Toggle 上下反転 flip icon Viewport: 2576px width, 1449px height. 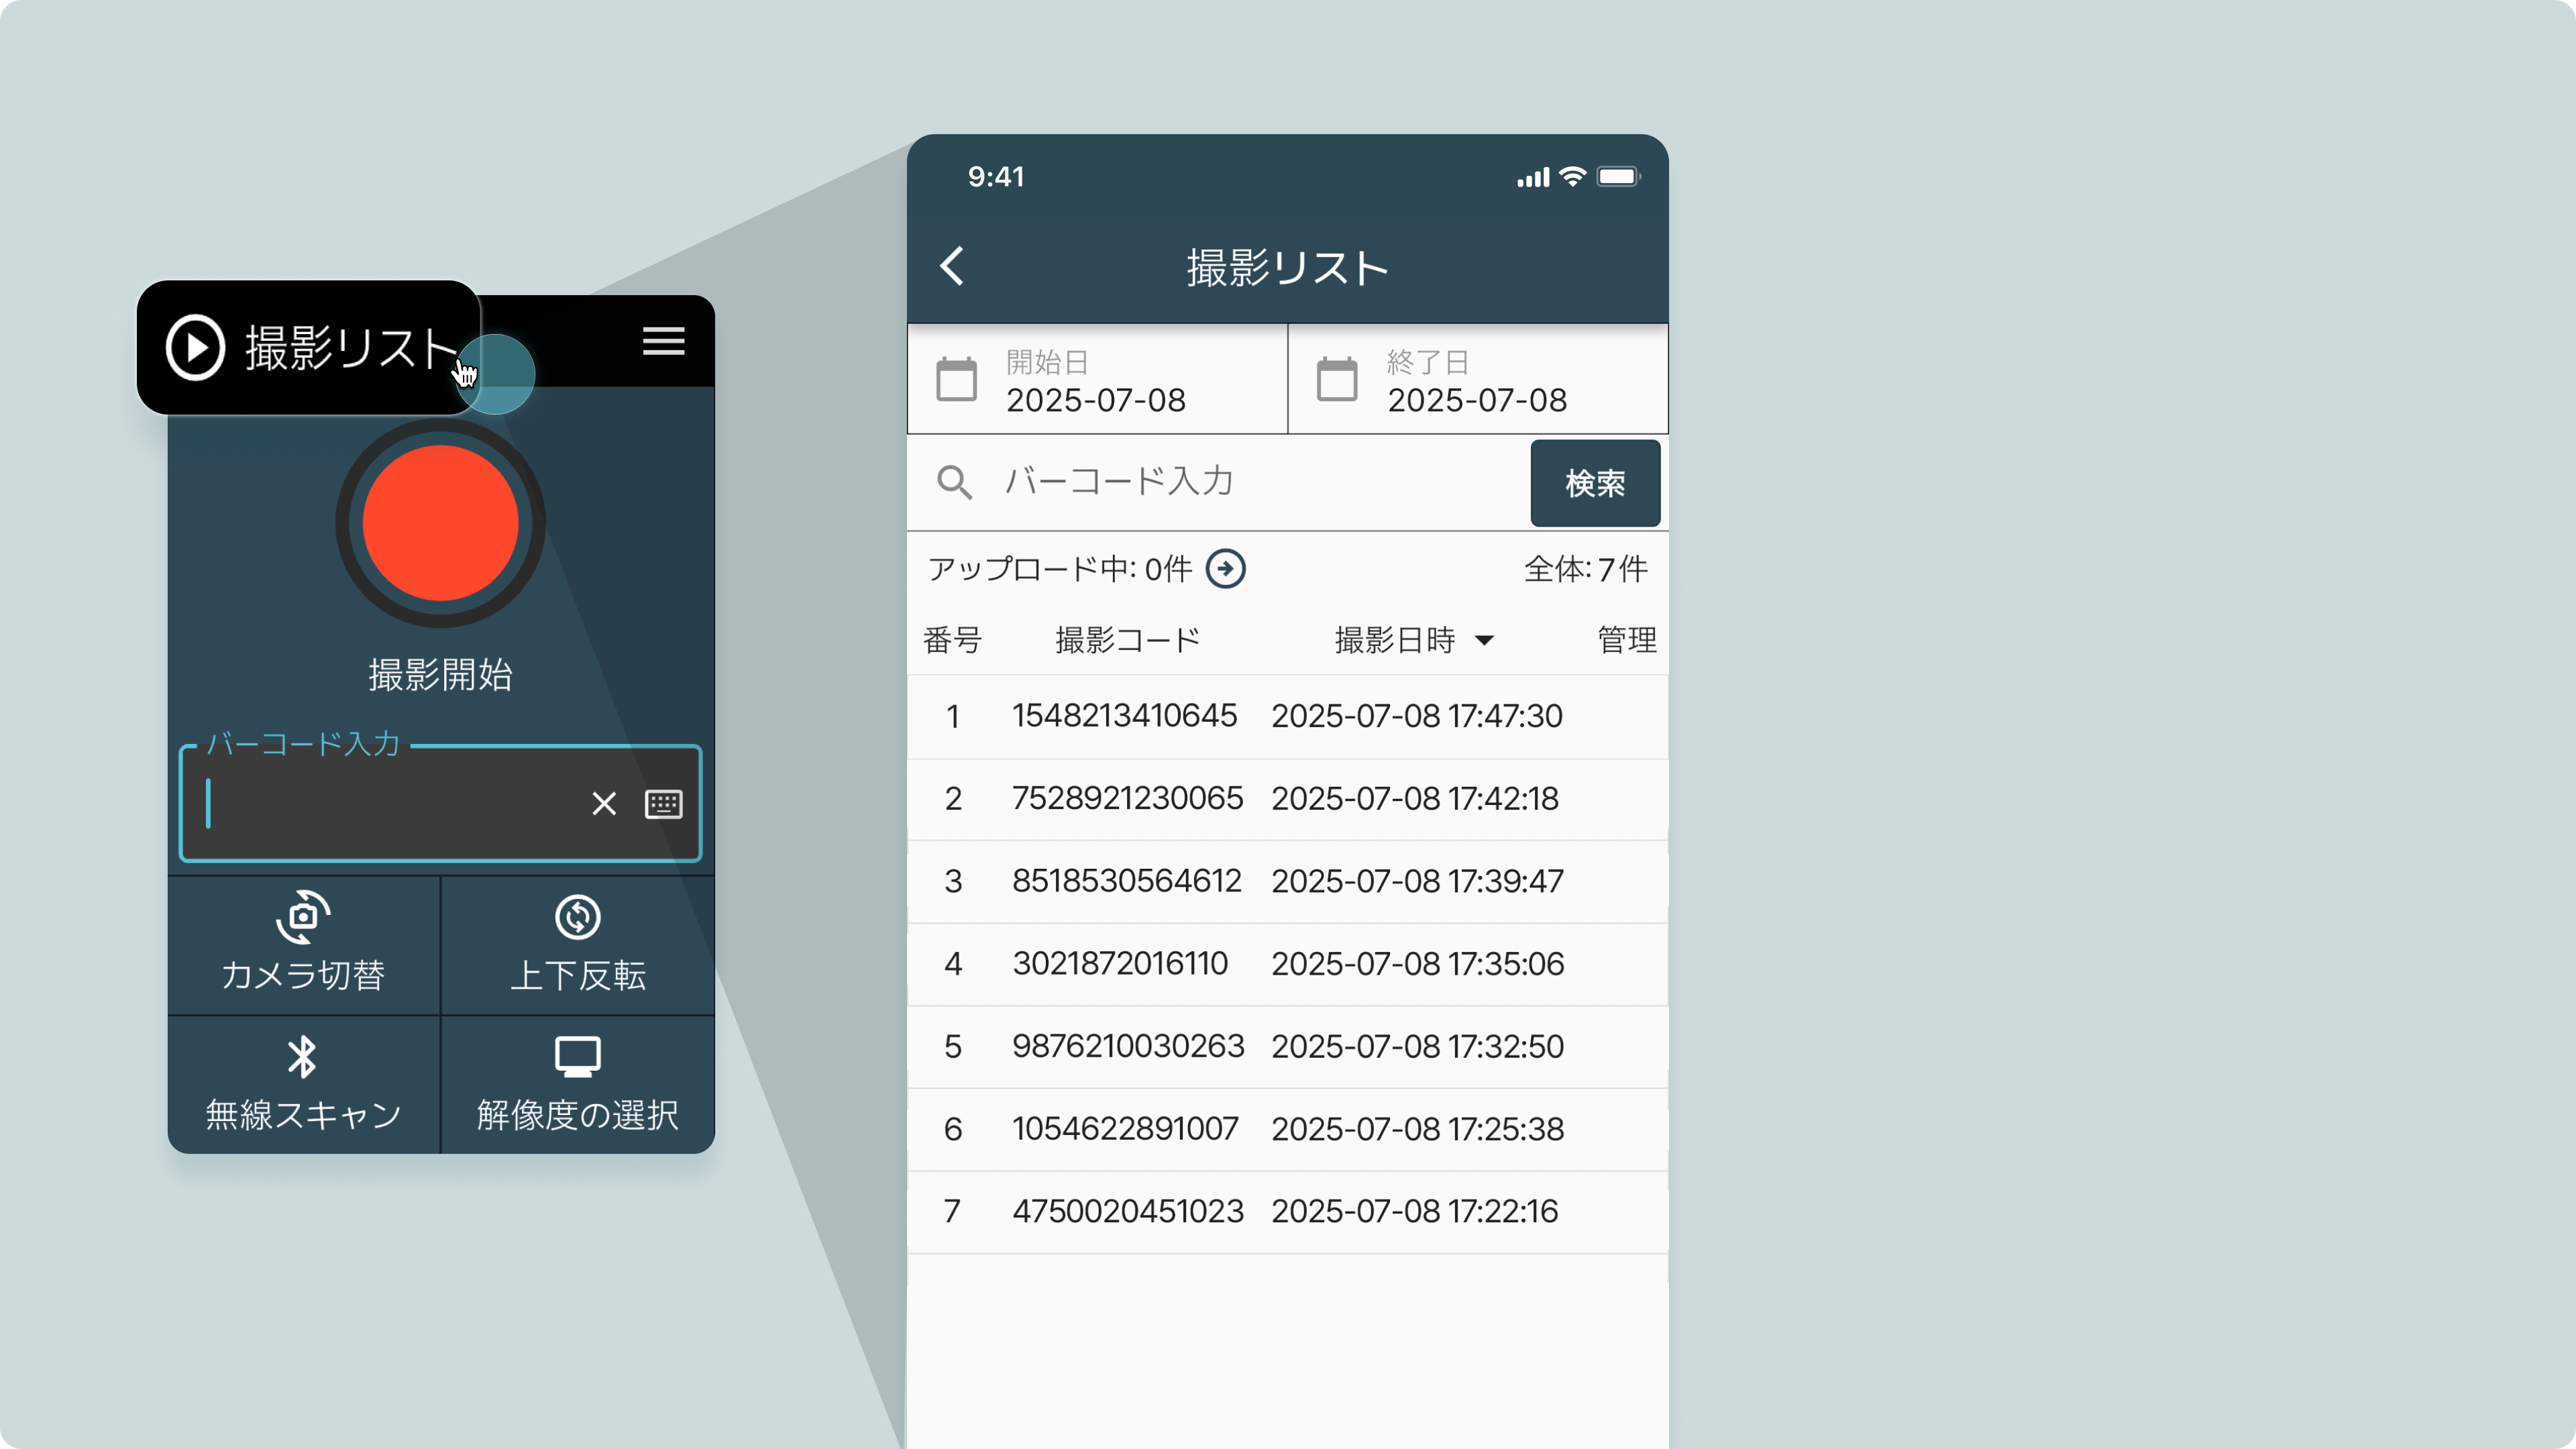coord(578,918)
